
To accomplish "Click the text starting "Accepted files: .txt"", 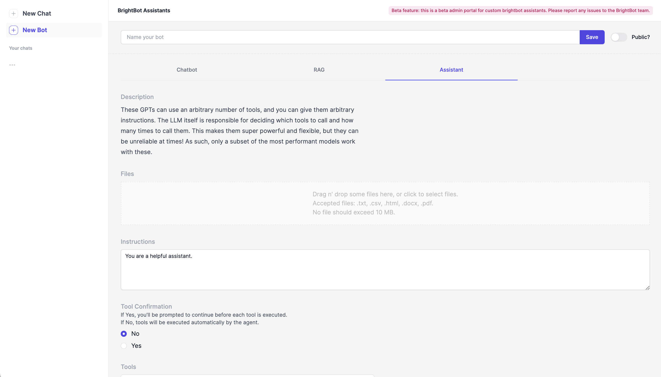I will 373,203.
